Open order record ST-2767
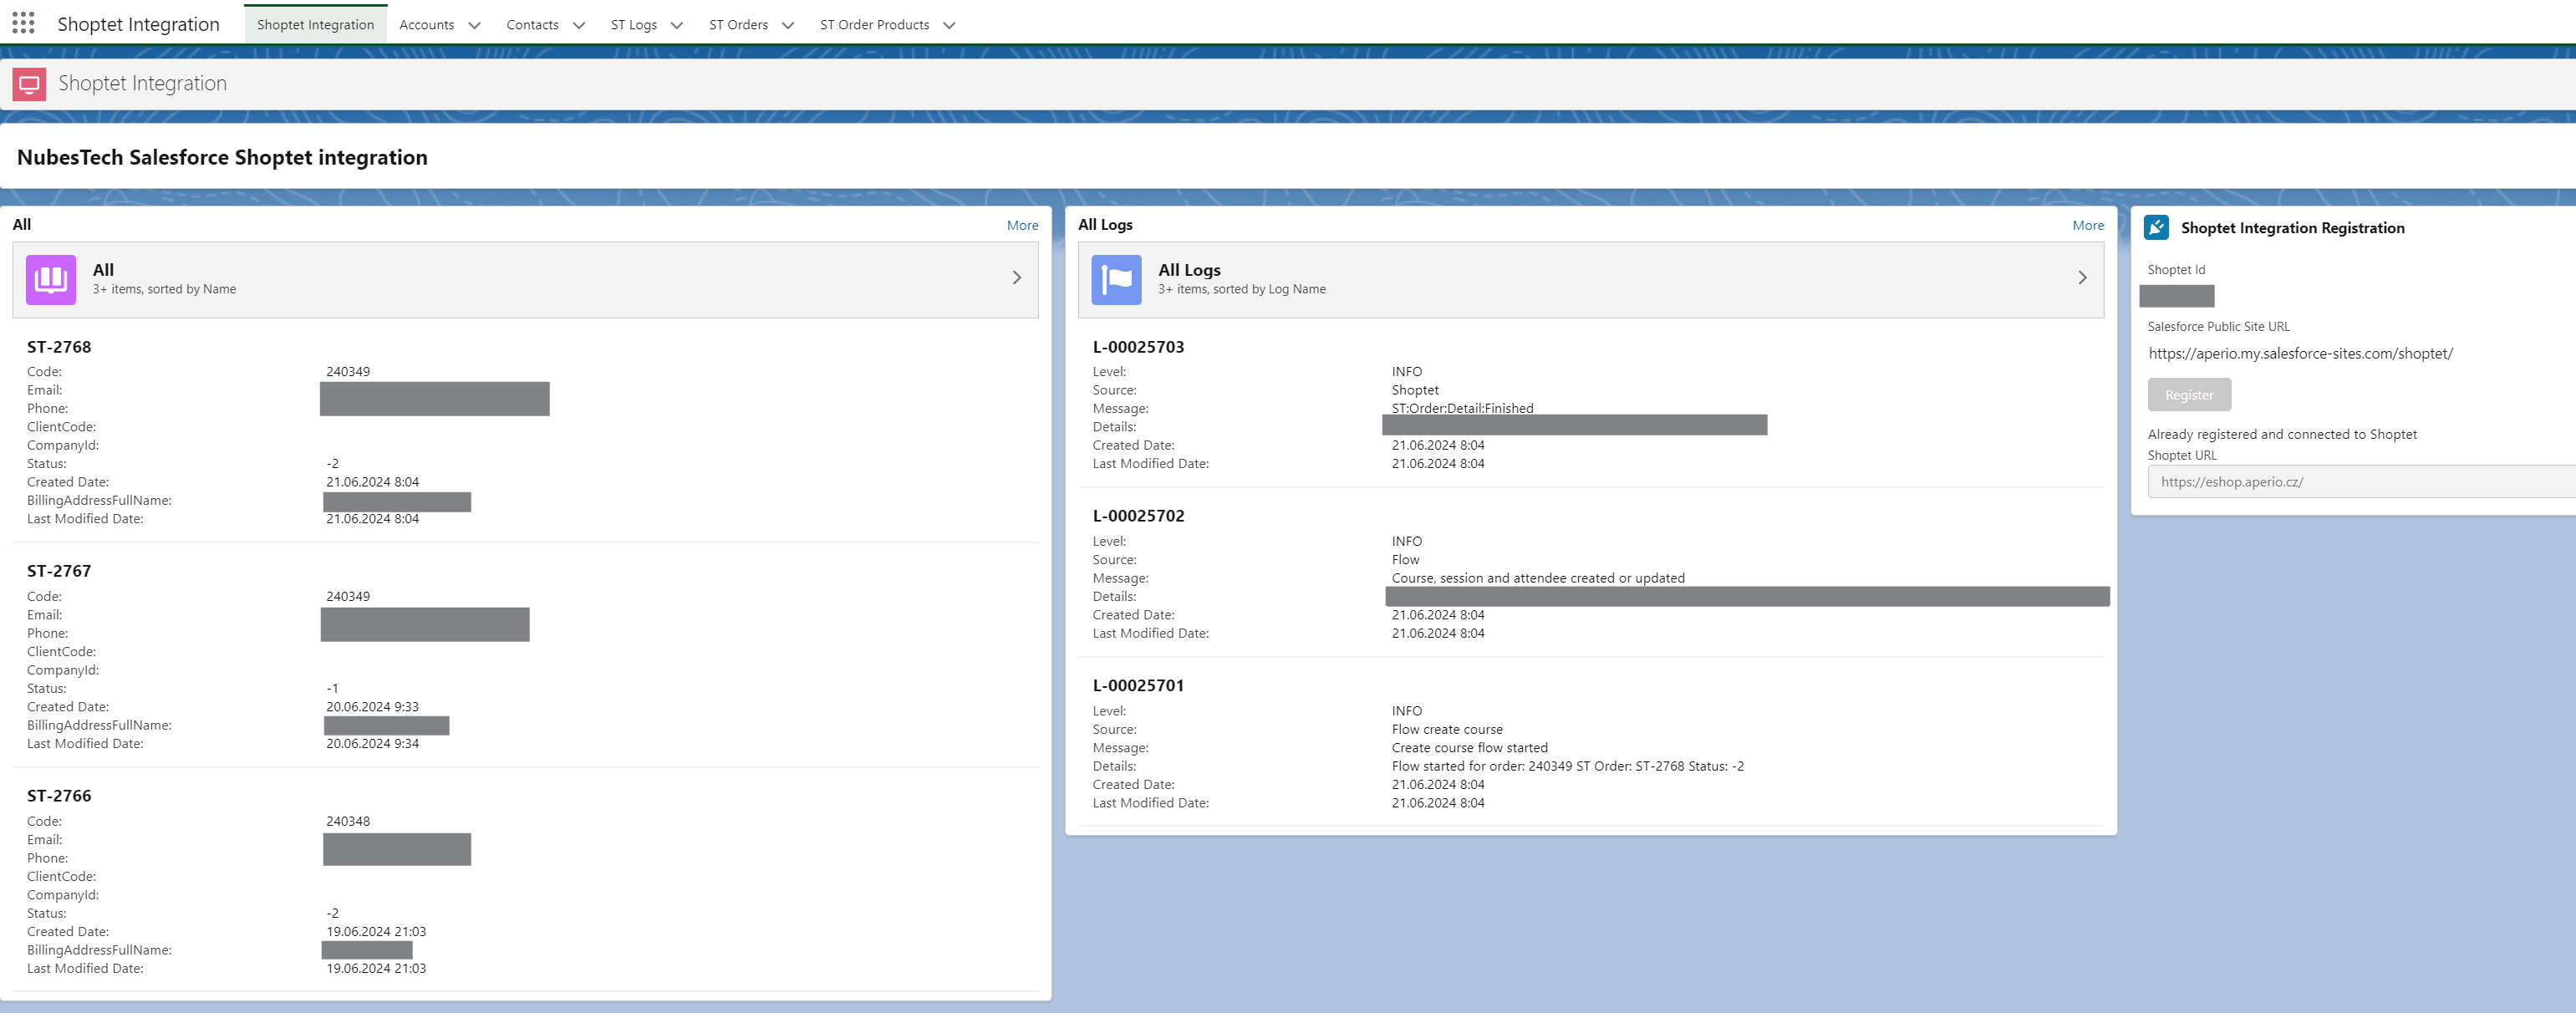 [59, 571]
